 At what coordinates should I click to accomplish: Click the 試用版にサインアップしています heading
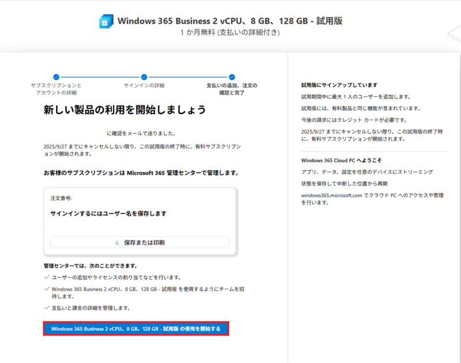coord(339,85)
